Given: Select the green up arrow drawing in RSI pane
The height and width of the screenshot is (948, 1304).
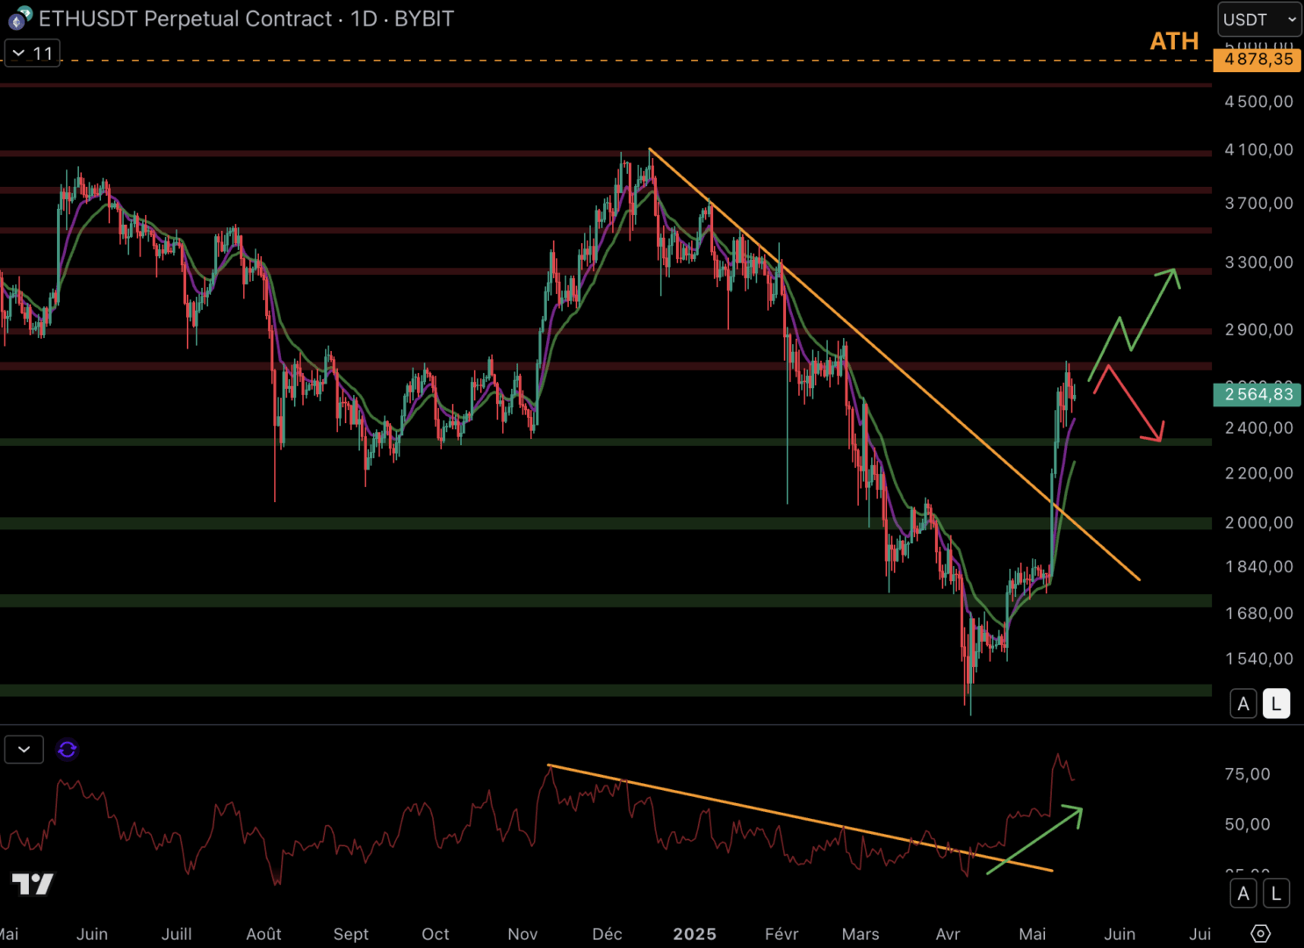Looking at the screenshot, I should point(1036,838).
